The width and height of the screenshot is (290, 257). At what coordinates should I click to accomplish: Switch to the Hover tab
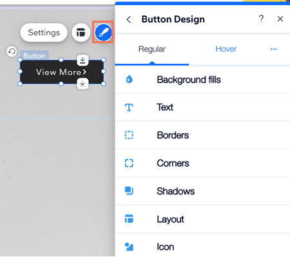[226, 49]
